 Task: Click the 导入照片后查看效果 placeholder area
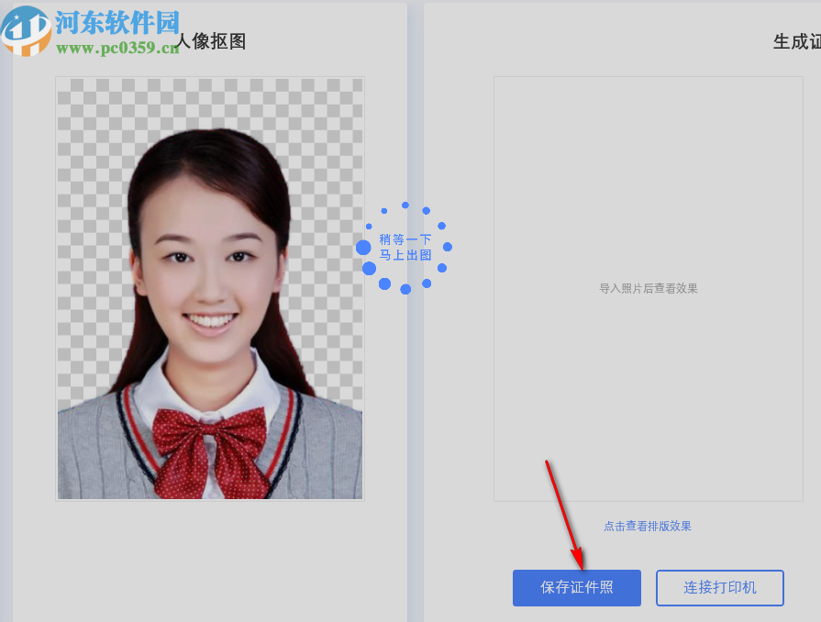click(x=648, y=287)
